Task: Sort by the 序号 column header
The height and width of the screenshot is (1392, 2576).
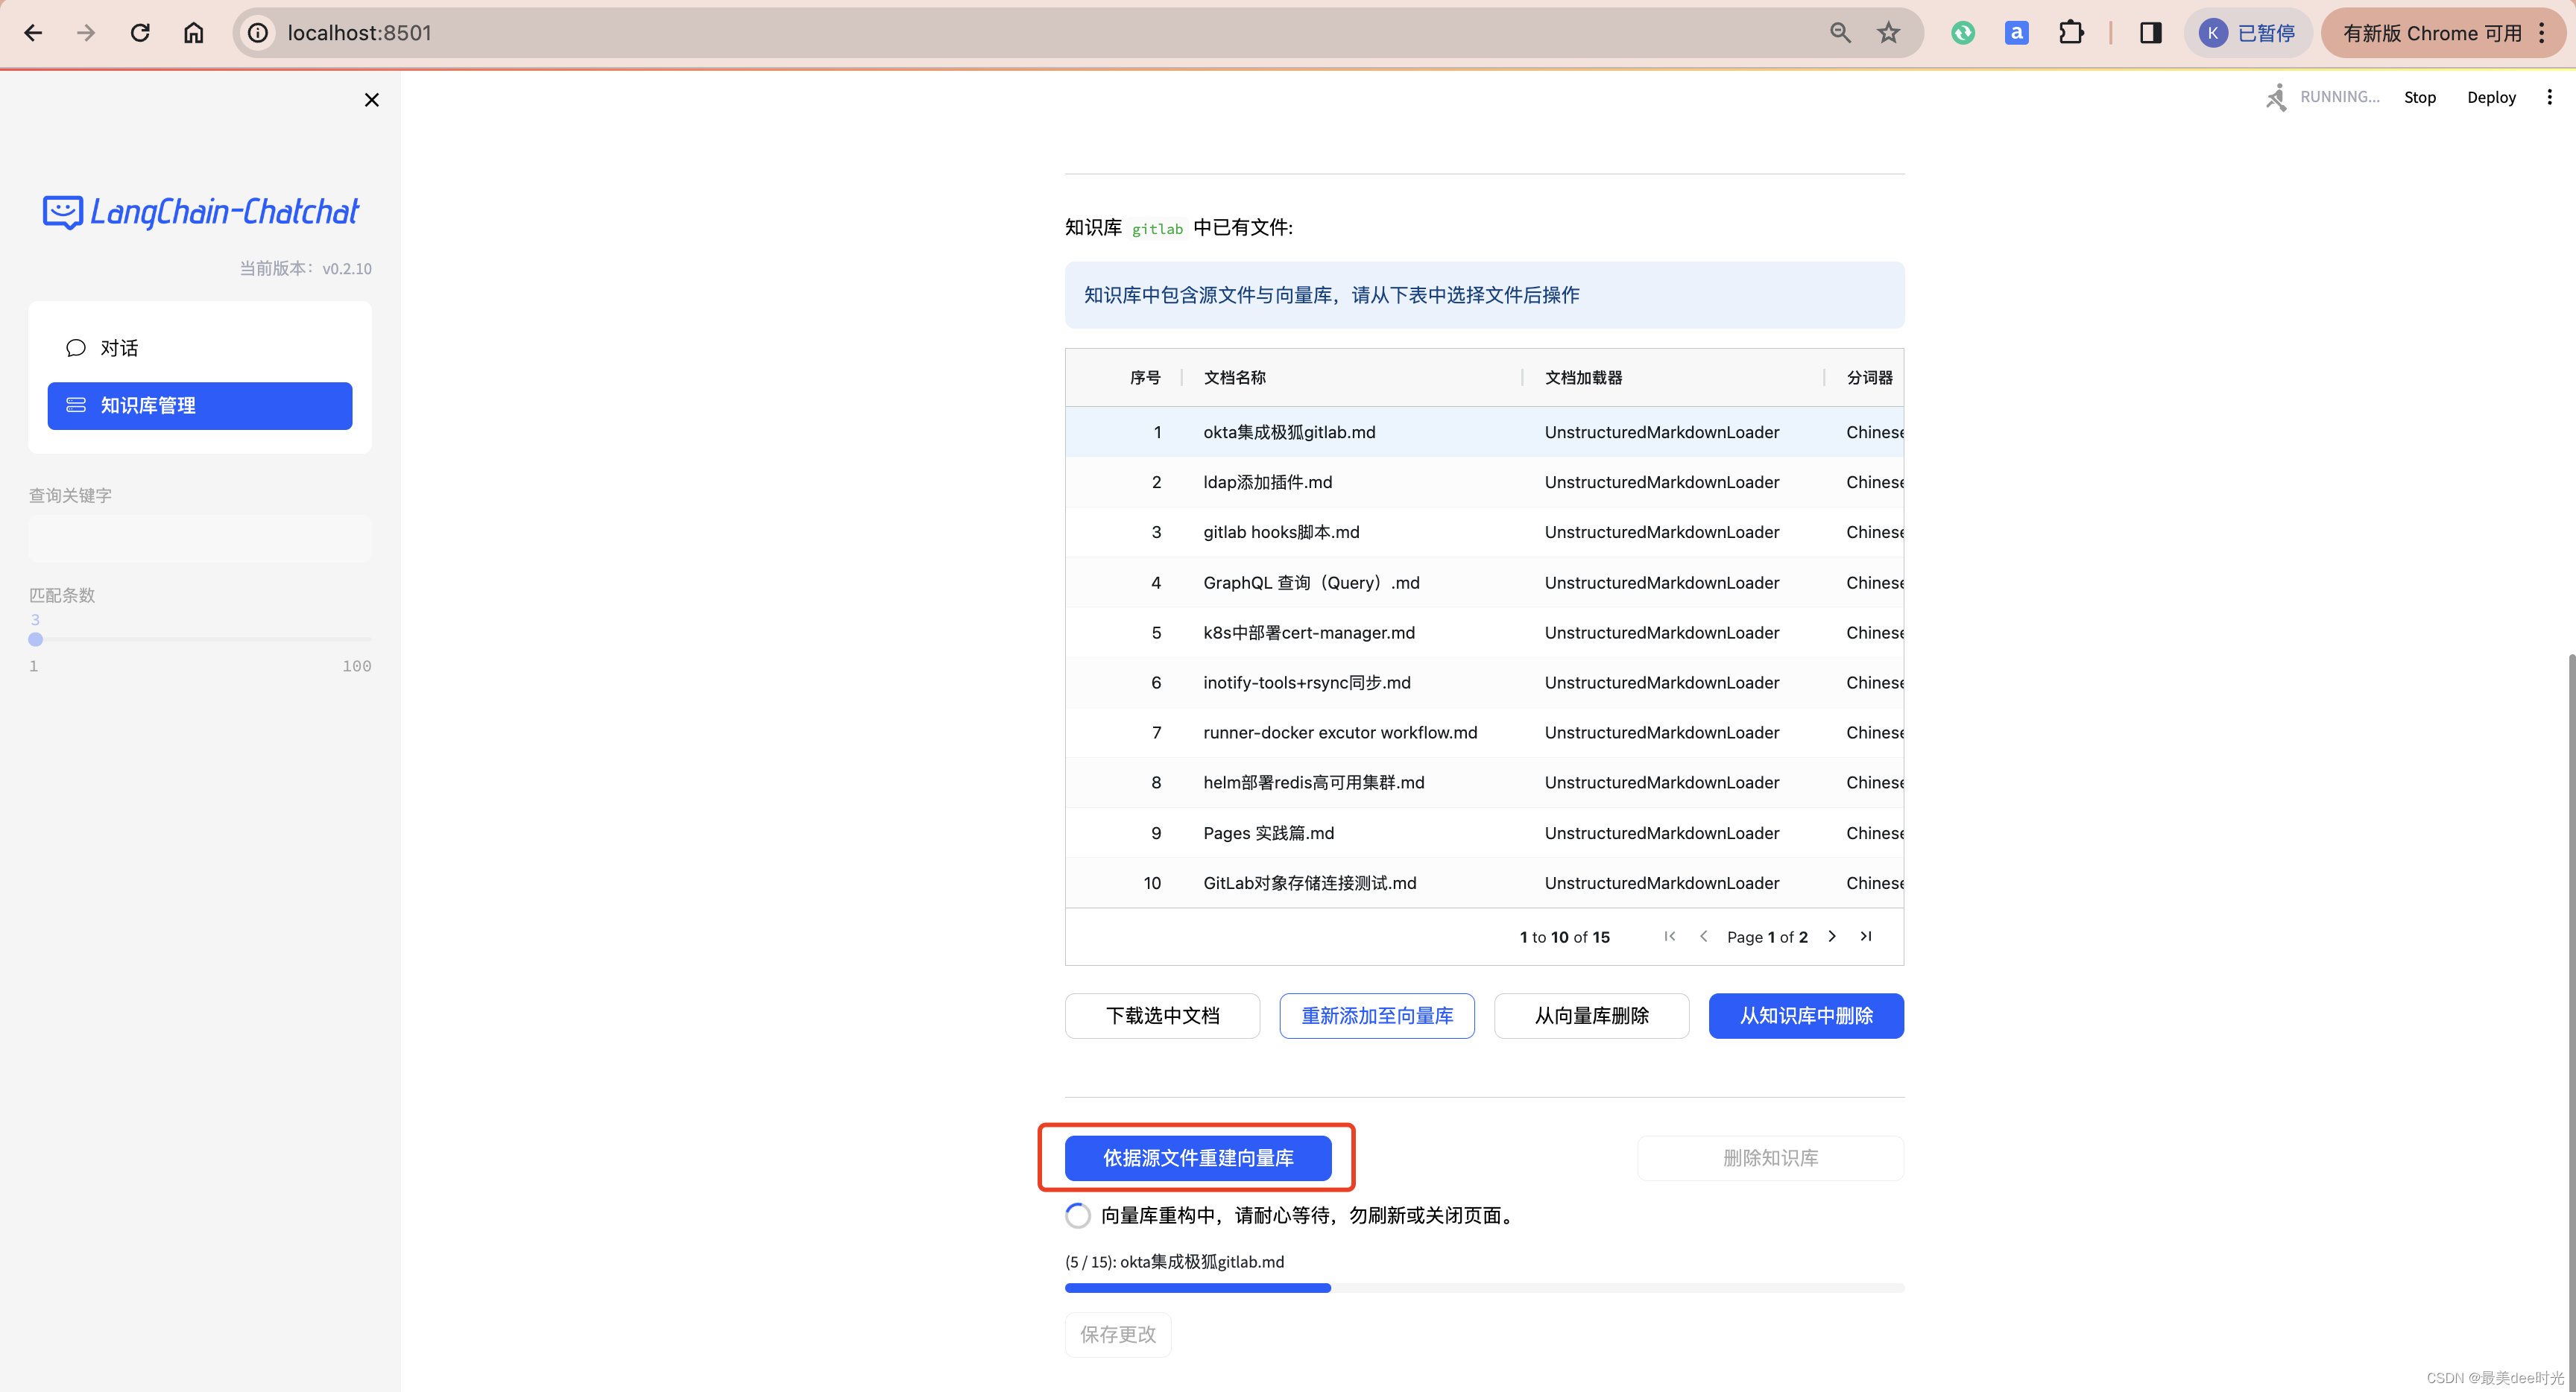Action: point(1145,377)
